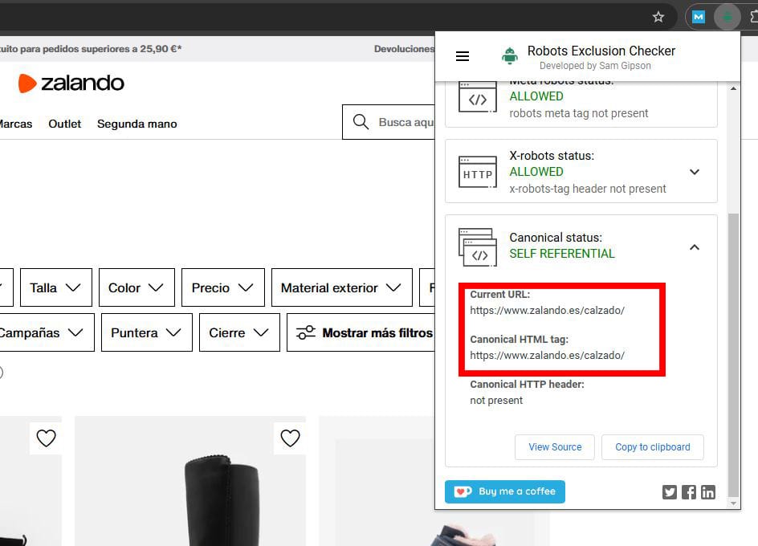Image resolution: width=758 pixels, height=546 pixels.
Task: Click the Busca aquí search field
Action: (x=389, y=122)
